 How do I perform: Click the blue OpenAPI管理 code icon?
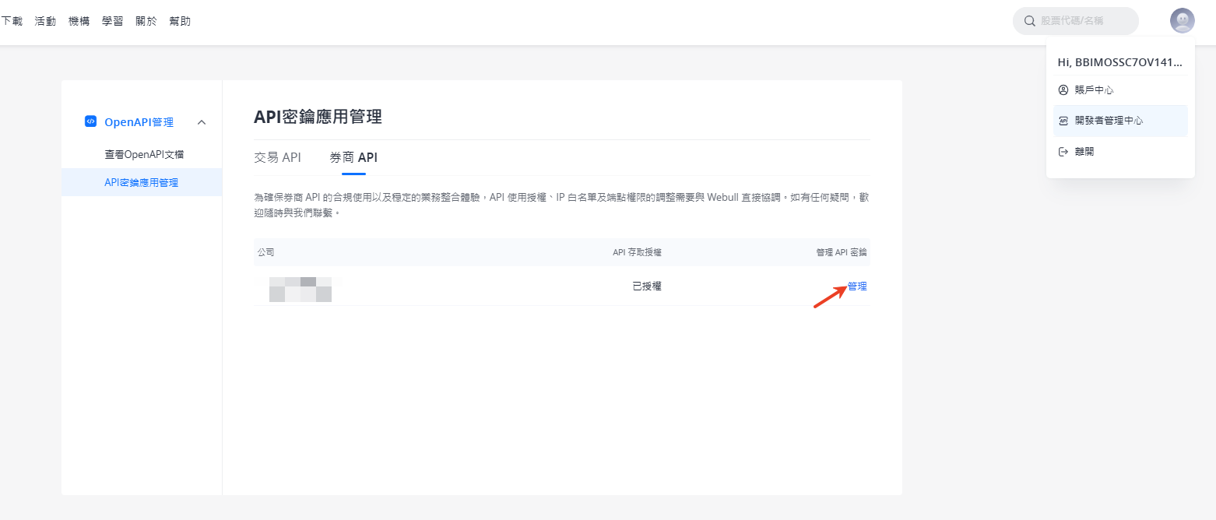click(90, 121)
